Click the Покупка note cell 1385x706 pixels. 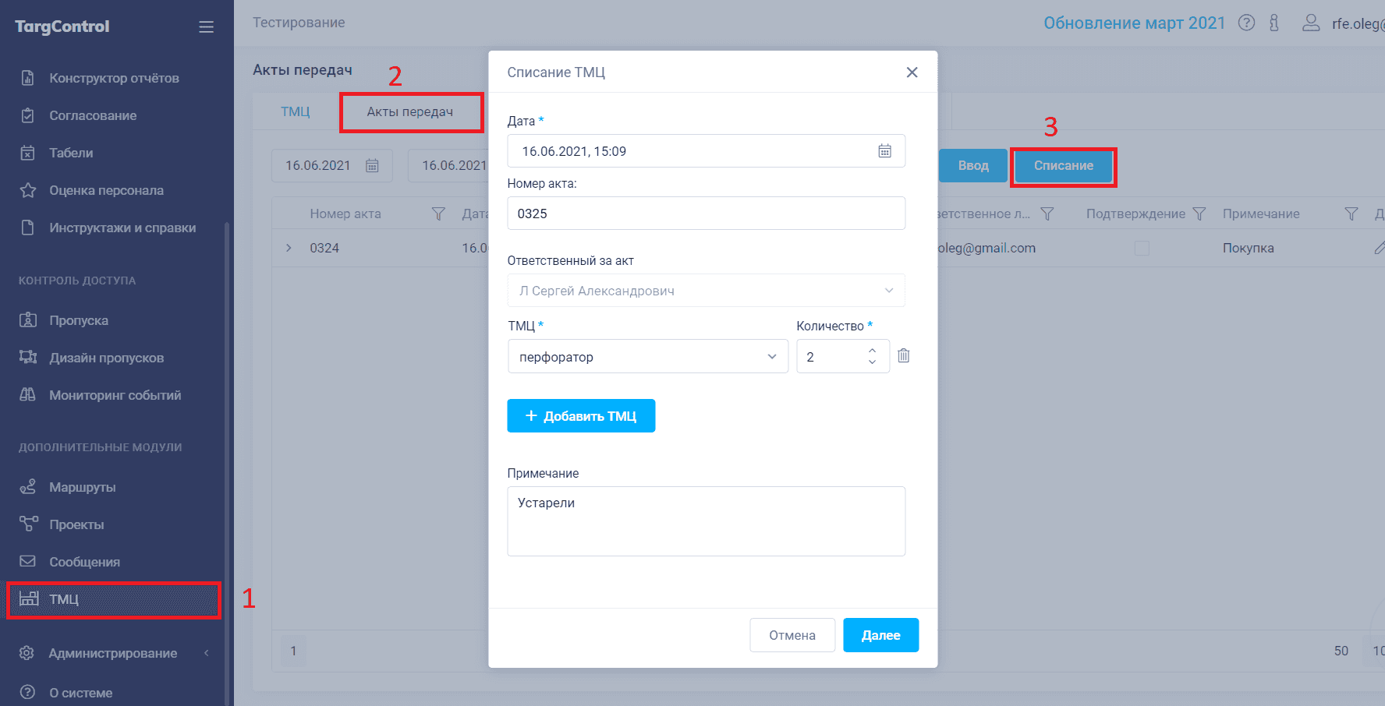(x=1248, y=248)
